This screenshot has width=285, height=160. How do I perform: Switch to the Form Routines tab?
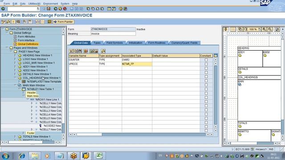tap(156, 43)
